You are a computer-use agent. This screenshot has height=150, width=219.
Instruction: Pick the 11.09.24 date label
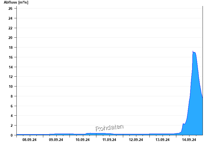[x=109, y=140]
